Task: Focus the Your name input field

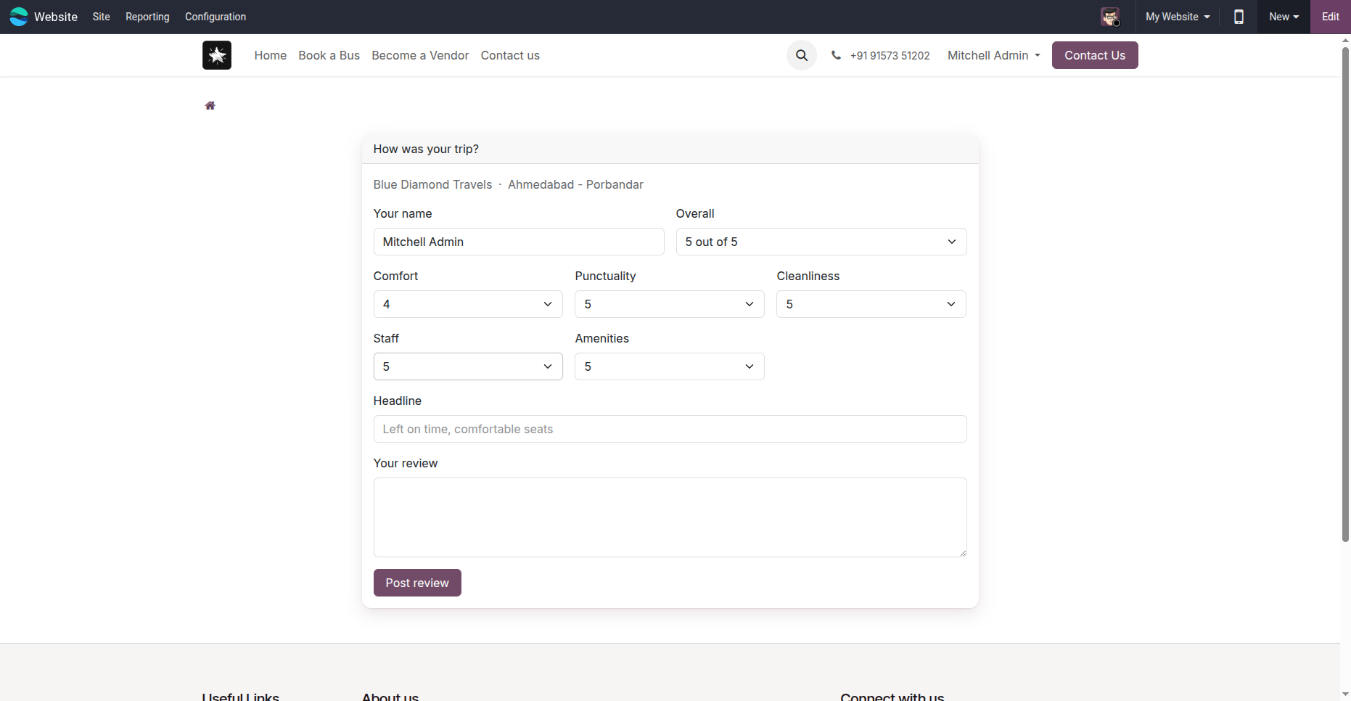Action: point(519,242)
